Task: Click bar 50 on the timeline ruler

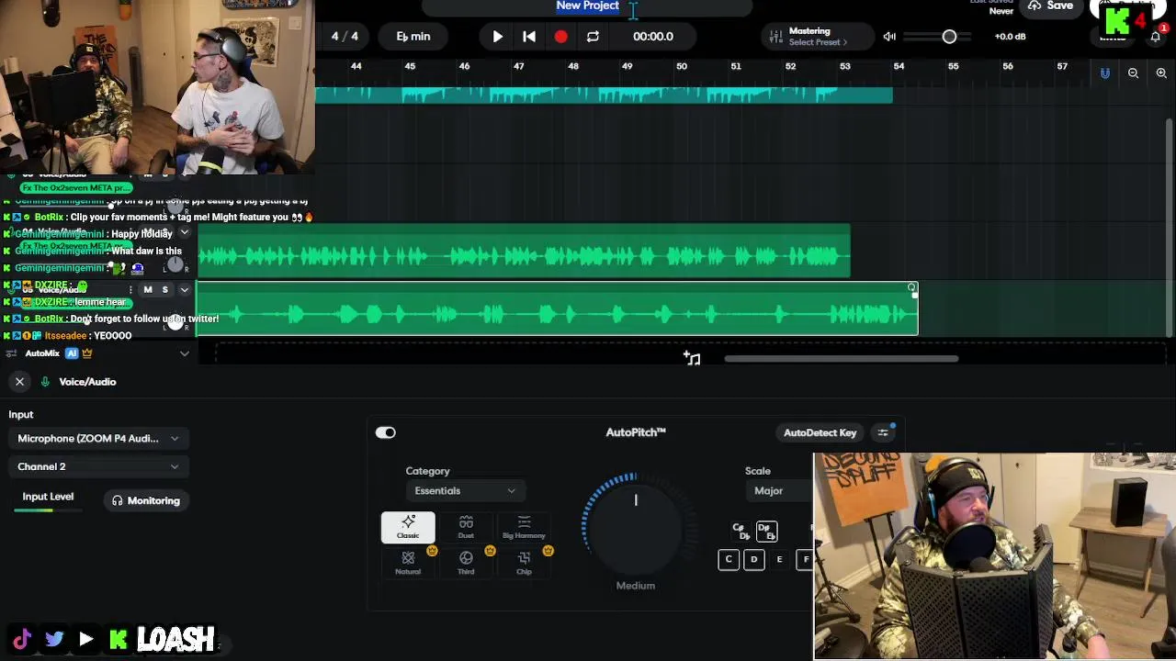Action: [x=682, y=66]
